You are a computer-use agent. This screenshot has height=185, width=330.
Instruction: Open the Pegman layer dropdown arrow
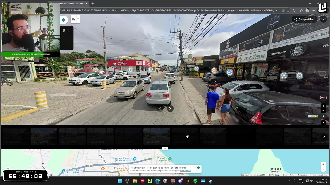click(78, 19)
